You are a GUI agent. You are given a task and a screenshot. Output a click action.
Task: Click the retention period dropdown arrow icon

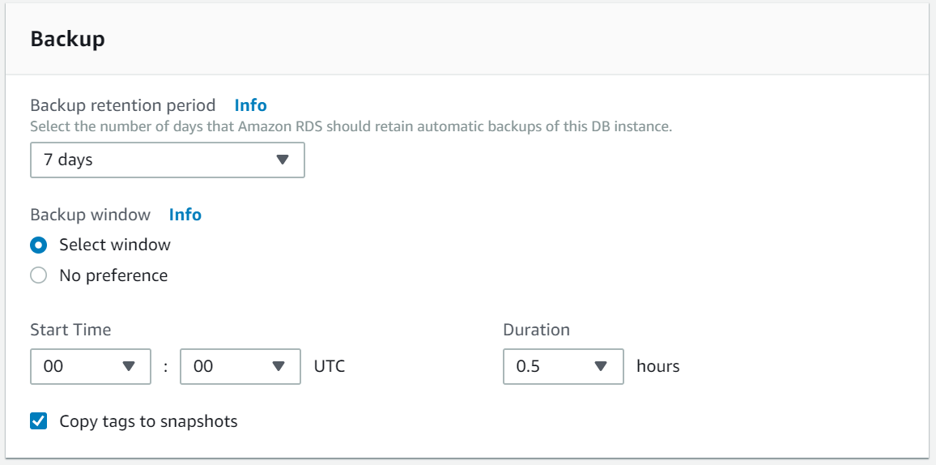[283, 160]
